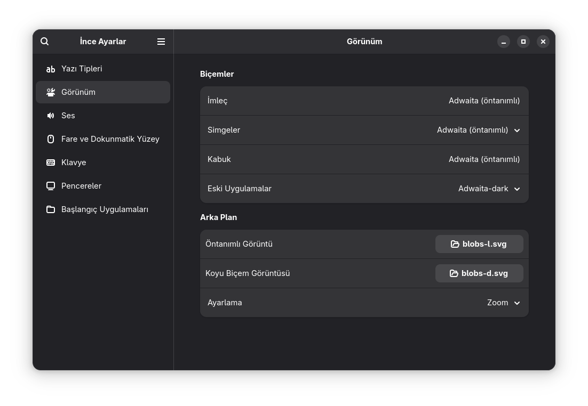Image resolution: width=588 pixels, height=406 pixels.
Task: Expand the Ayarlama Zoom dropdown
Action: pyautogui.click(x=503, y=303)
